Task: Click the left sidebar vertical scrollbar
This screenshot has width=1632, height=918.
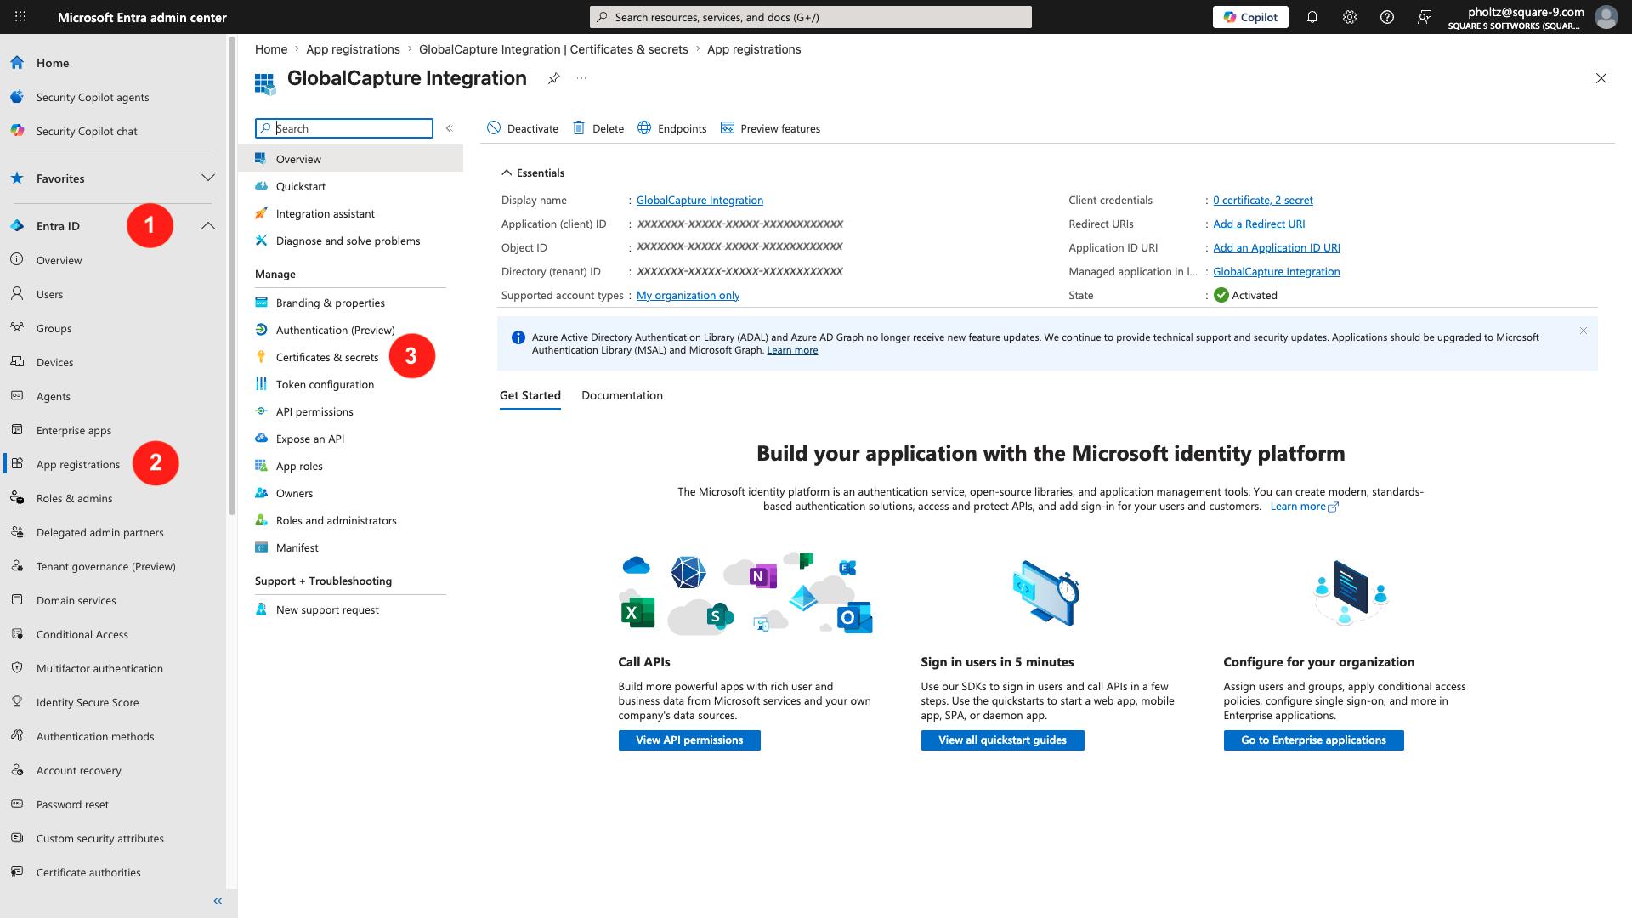Action: coord(232,276)
